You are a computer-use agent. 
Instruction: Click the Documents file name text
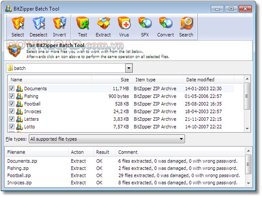[36, 89]
